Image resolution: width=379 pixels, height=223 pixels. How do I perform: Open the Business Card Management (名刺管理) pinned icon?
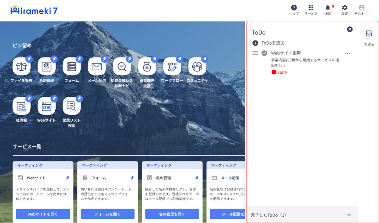[47, 67]
